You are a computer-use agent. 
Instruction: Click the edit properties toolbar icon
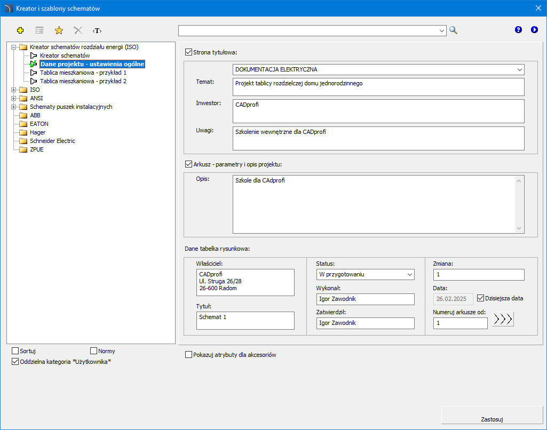pyautogui.click(x=39, y=30)
